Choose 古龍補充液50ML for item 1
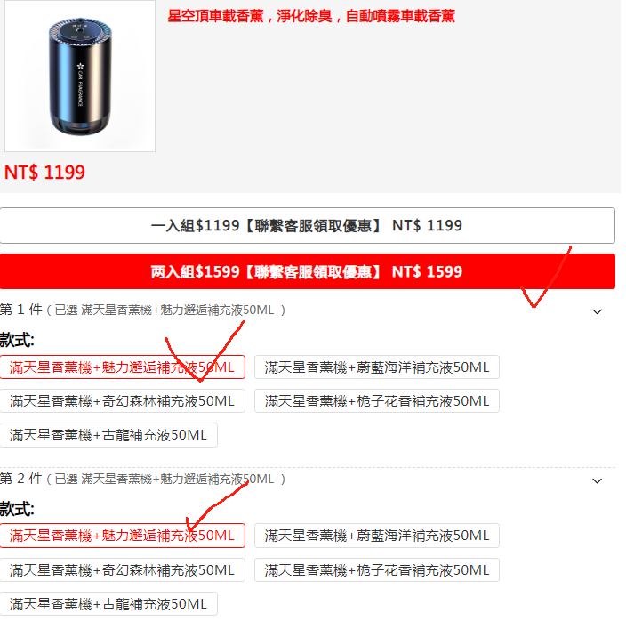Image resolution: width=626 pixels, height=621 pixels. (108, 435)
